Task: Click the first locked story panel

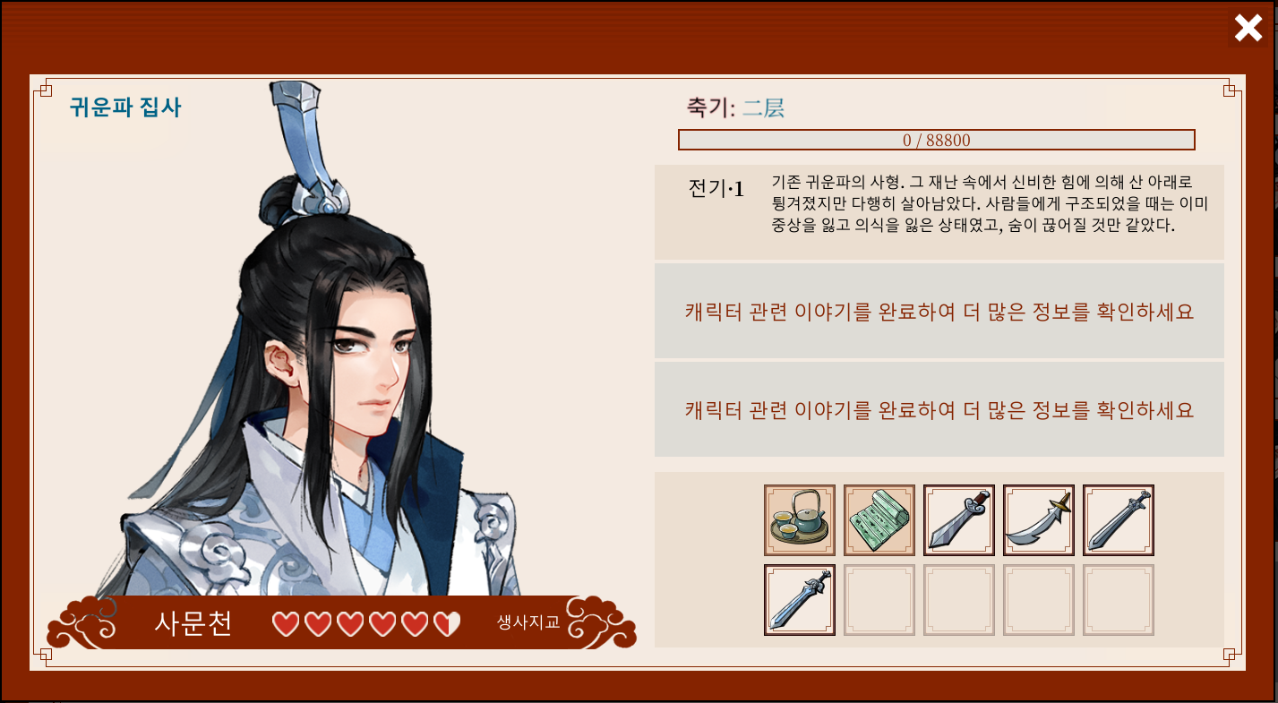Action: pos(939,311)
